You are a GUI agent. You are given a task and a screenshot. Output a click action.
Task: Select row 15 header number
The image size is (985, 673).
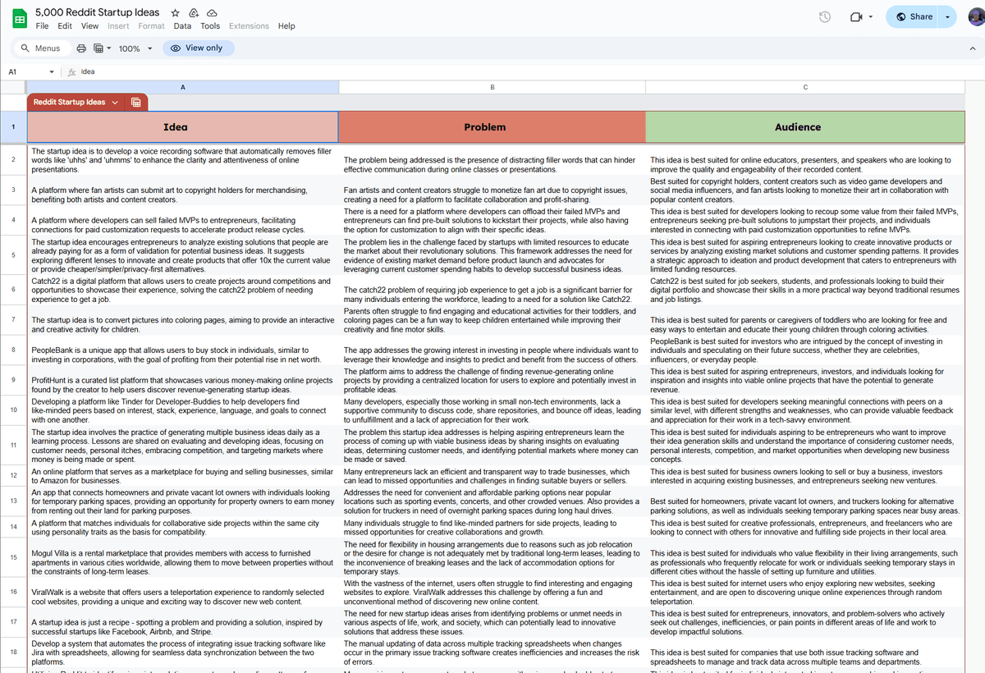point(13,557)
